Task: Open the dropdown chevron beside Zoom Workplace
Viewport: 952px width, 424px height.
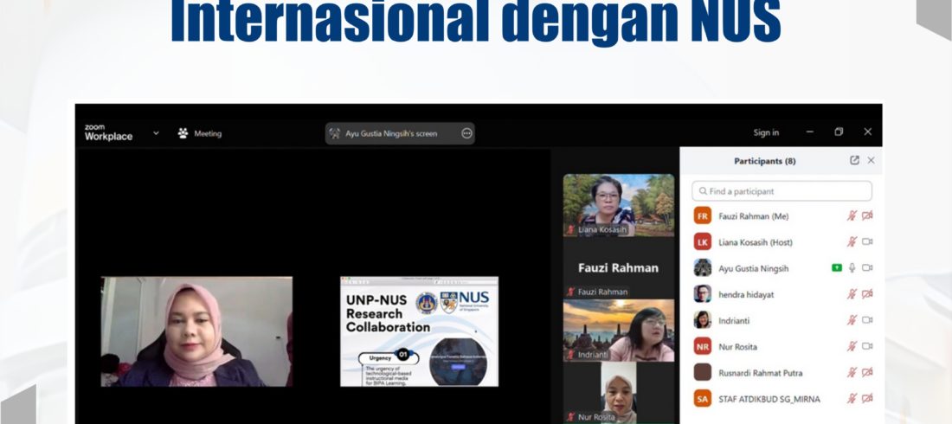Action: (156, 133)
